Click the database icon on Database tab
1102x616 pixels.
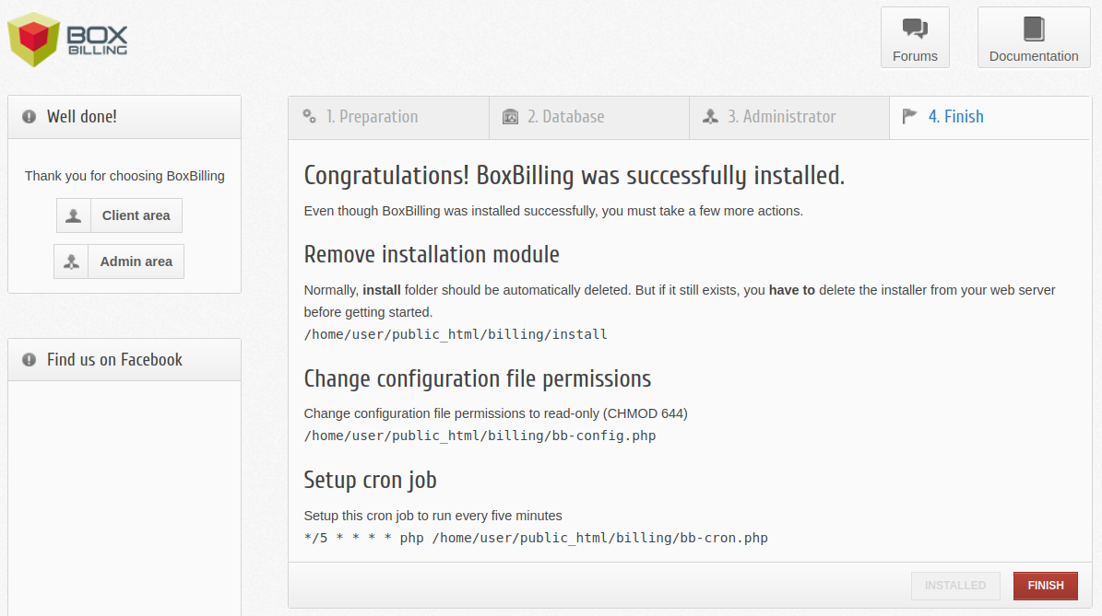coord(511,117)
